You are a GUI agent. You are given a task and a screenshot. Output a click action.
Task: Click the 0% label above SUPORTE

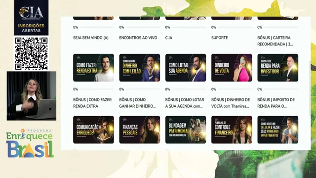[214, 27]
